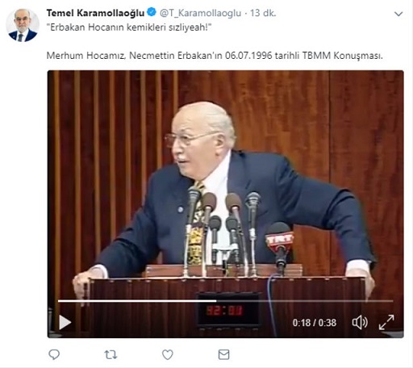Send tweet via direct message envelope icon
Image resolution: width=413 pixels, height=368 pixels.
(x=223, y=354)
